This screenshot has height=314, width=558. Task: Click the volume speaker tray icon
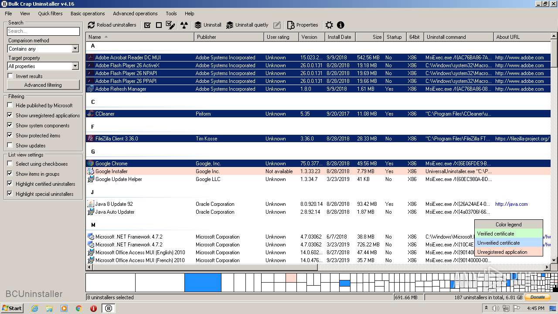tap(496, 308)
